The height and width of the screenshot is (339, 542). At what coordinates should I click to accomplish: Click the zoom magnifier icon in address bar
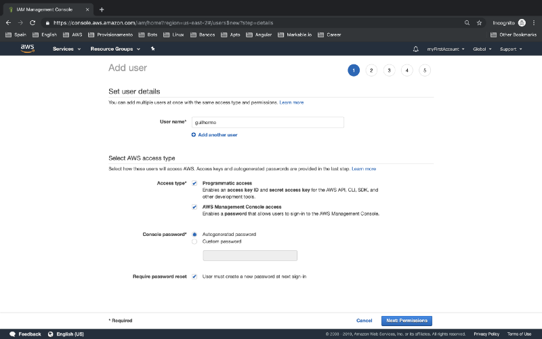point(467,23)
